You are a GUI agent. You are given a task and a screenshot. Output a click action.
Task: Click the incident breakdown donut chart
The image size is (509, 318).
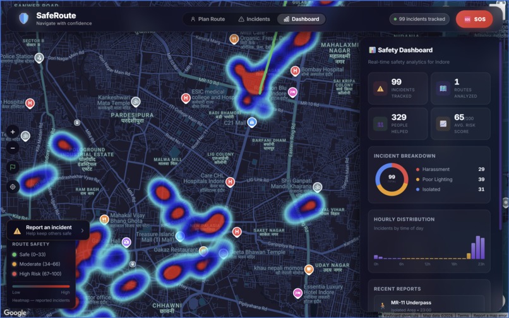pyautogui.click(x=392, y=179)
